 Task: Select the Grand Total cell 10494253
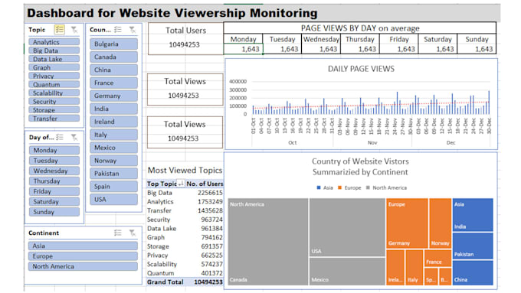click(x=208, y=282)
